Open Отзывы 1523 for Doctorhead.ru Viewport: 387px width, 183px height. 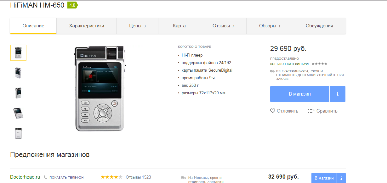point(138,177)
